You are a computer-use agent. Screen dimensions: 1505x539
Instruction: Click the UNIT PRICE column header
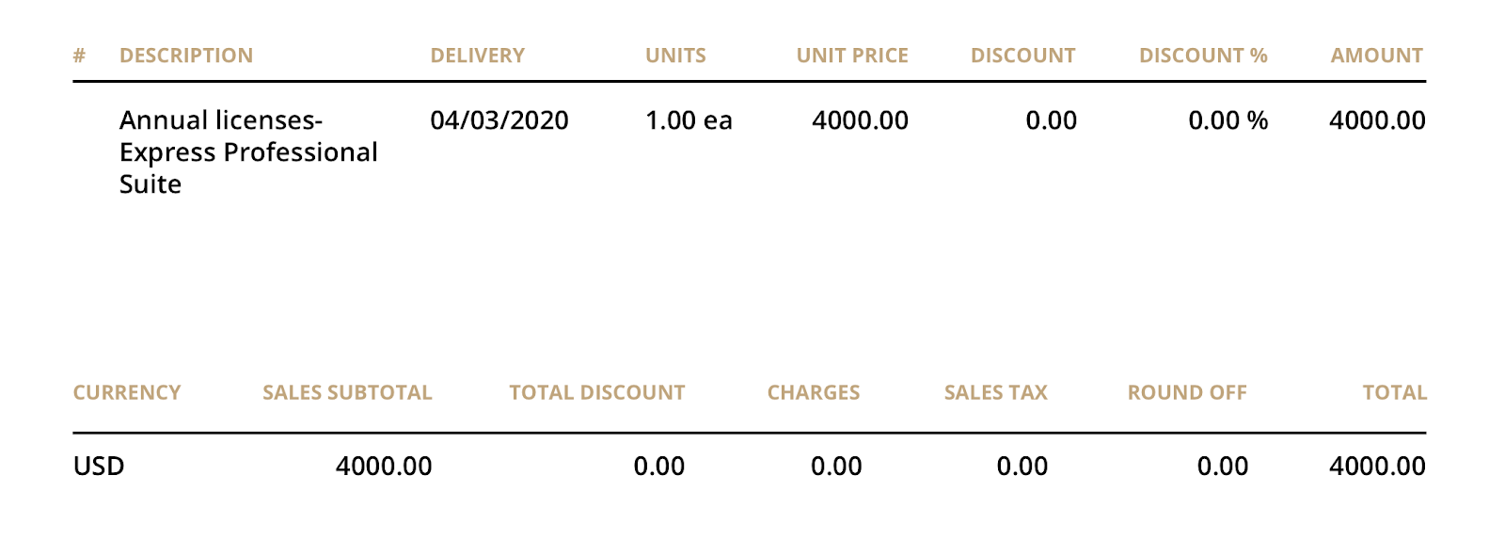[852, 55]
